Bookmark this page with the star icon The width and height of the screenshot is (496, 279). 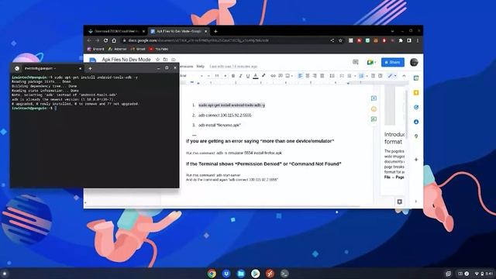click(340, 40)
